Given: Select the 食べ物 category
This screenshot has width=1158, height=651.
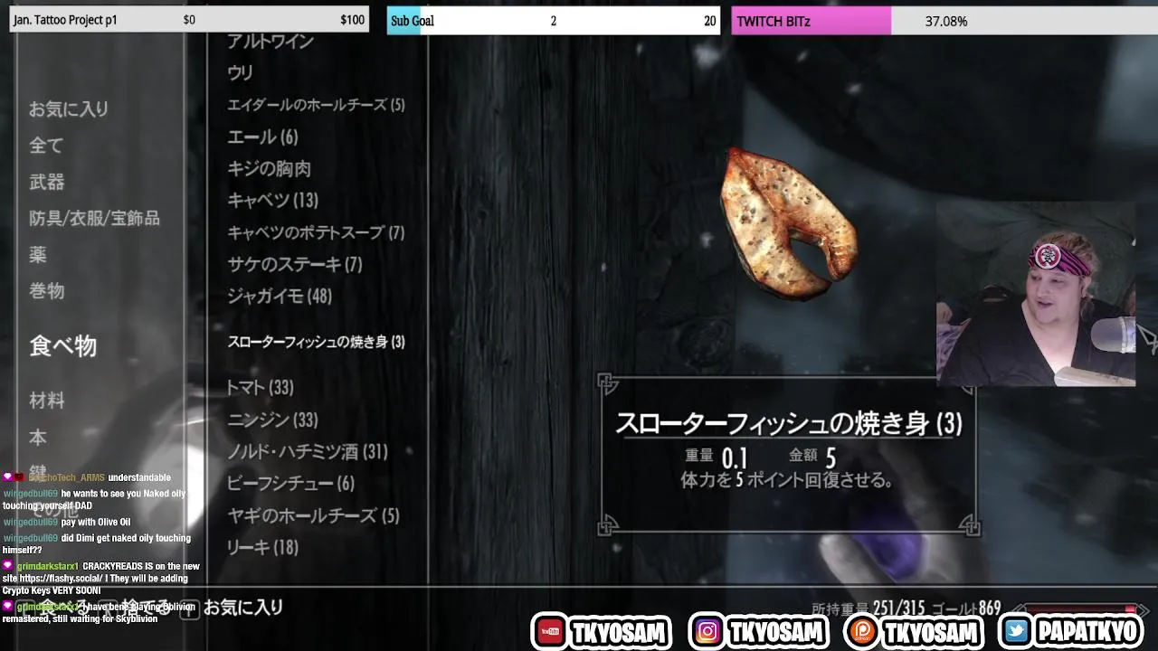Looking at the screenshot, I should (x=62, y=345).
